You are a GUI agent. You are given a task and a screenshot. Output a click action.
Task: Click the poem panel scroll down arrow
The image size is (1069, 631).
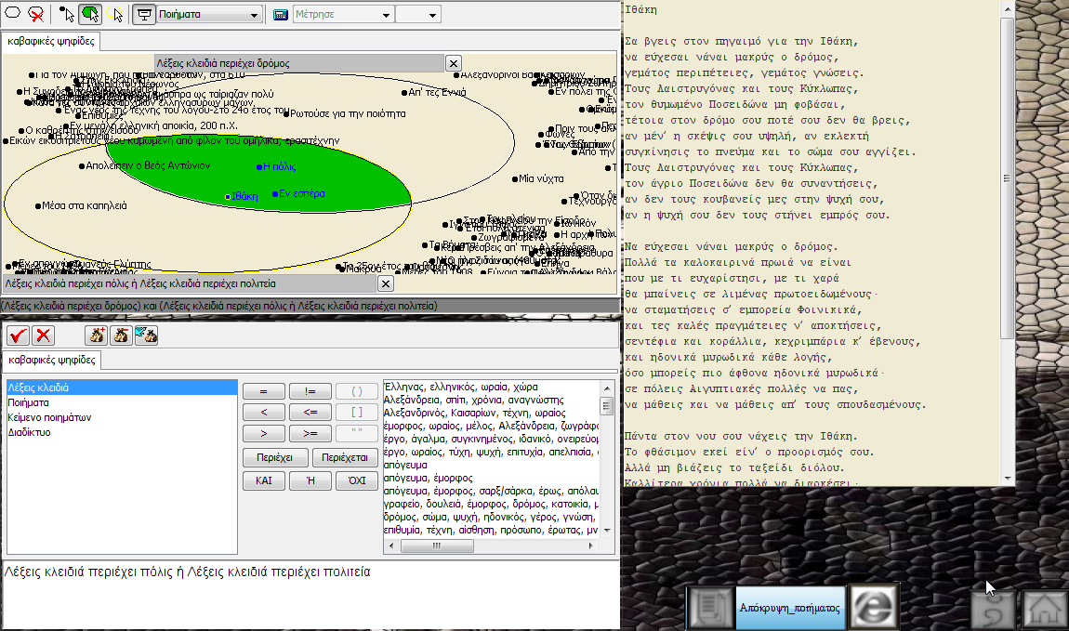coord(1007,479)
